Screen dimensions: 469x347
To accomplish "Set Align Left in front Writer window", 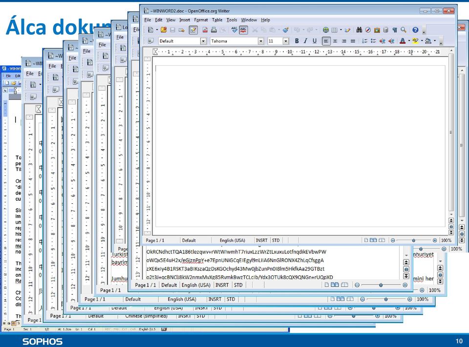I will pyautogui.click(x=326, y=41).
